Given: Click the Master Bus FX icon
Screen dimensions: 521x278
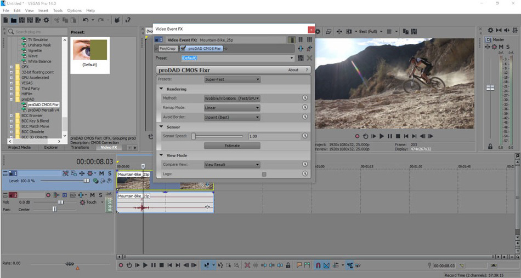Looking at the screenshot, I should [488, 47].
